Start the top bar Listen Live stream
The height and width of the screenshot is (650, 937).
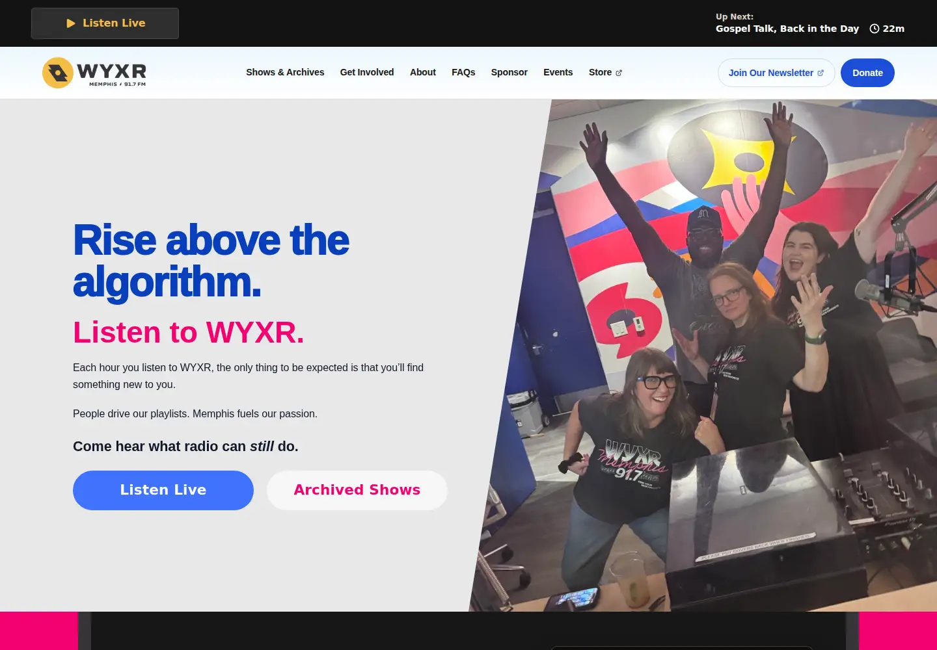[x=105, y=23]
